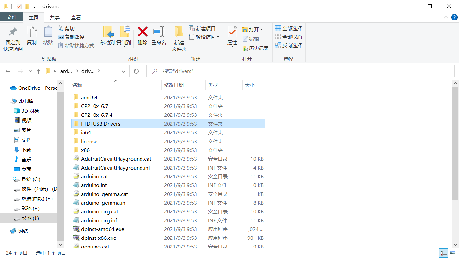
Task: Click 全部选择 to select all items
Action: [289, 28]
